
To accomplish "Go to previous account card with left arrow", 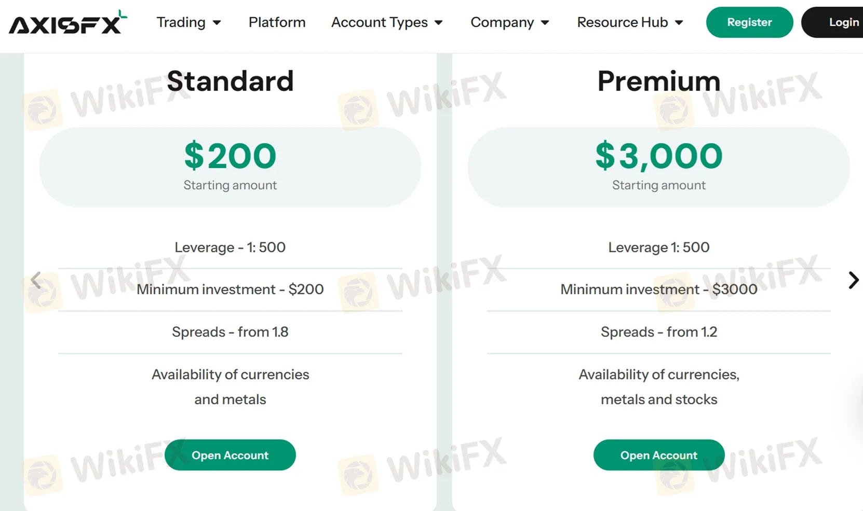I will click(x=36, y=280).
